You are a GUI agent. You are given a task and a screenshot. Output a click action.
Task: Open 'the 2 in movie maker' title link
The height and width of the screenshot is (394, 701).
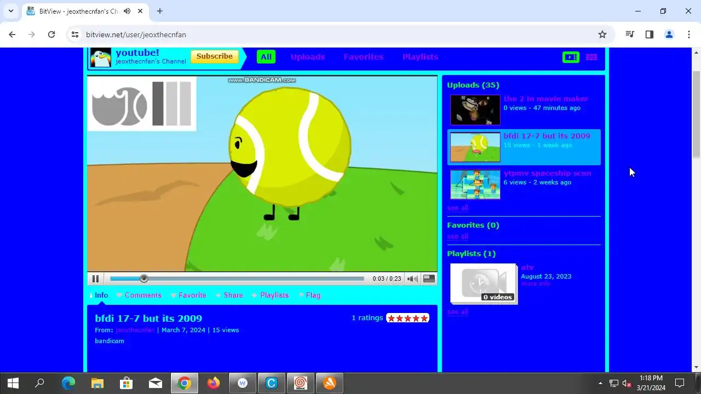(x=546, y=99)
